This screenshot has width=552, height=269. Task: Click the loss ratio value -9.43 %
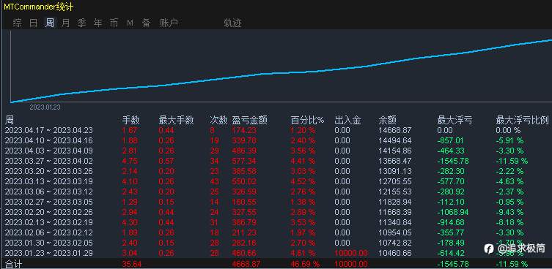pos(509,212)
